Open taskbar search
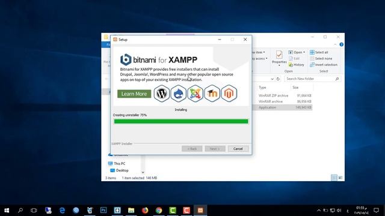 [x=20, y=211]
